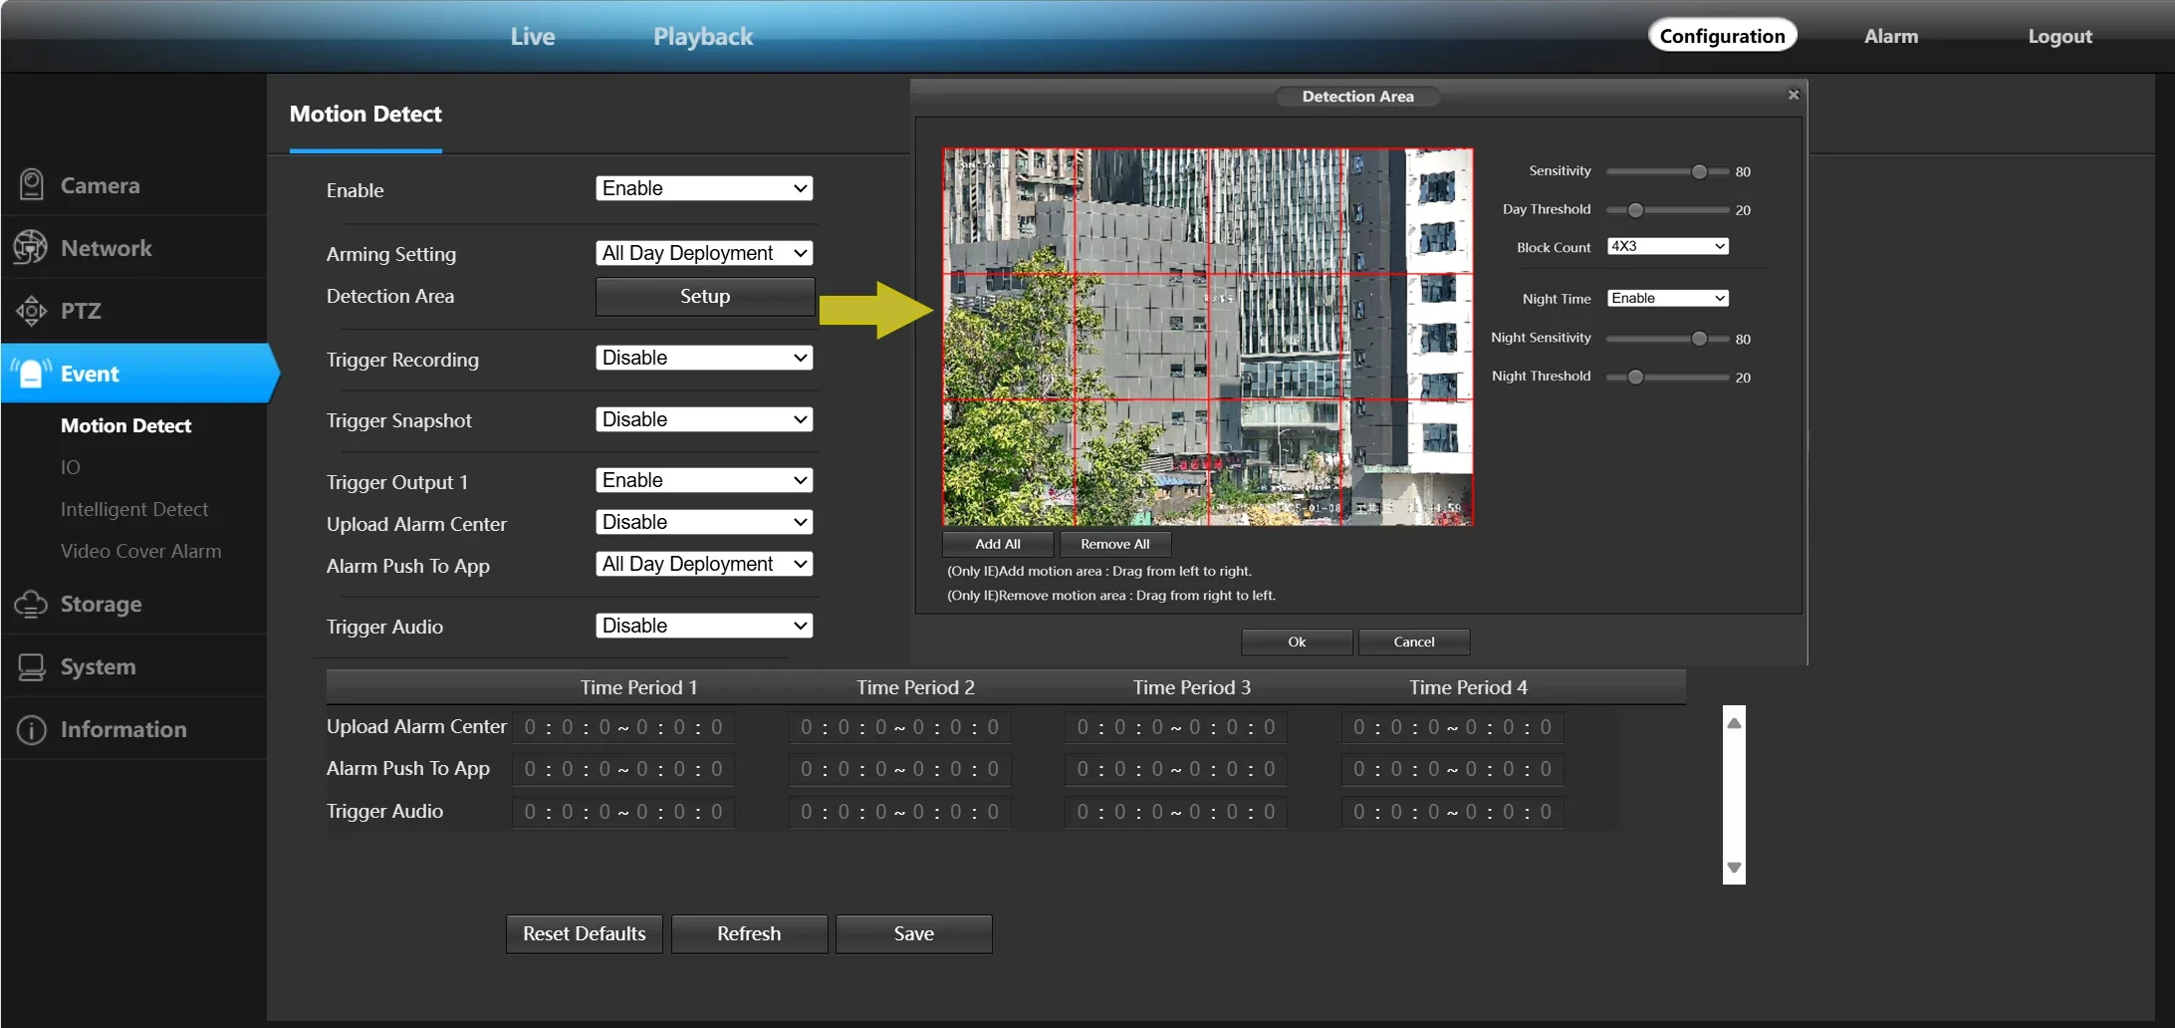Viewport: 2175px width, 1028px height.
Task: Open the Alarm tab
Action: [x=1890, y=37]
